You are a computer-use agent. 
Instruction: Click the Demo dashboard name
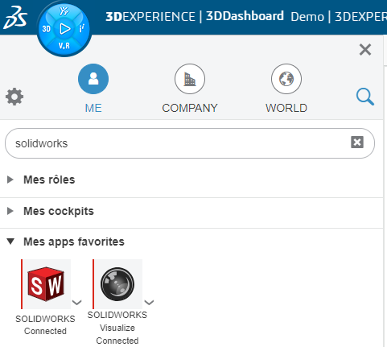point(307,17)
